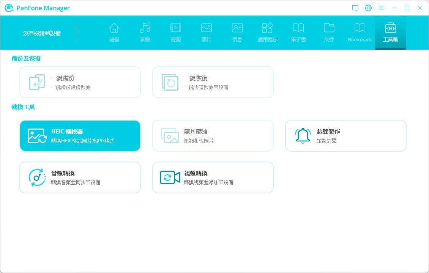Open the 應用程序 applications tab

[268, 33]
